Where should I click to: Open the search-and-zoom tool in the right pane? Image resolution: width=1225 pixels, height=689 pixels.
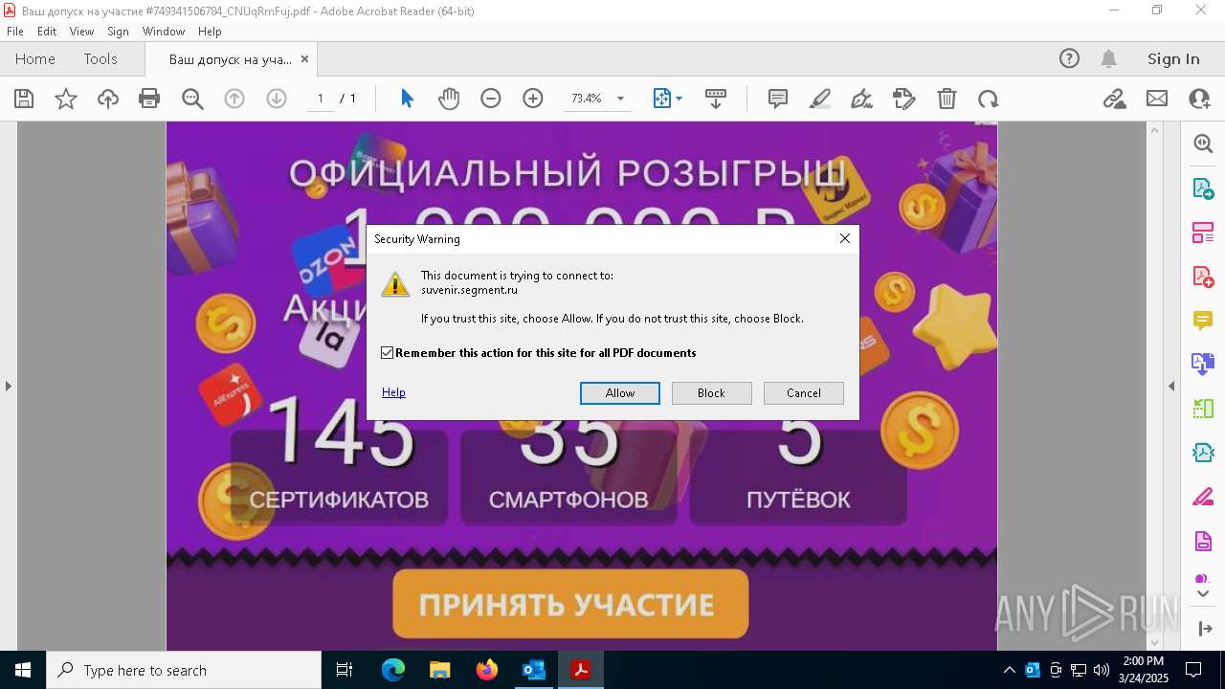1203,144
